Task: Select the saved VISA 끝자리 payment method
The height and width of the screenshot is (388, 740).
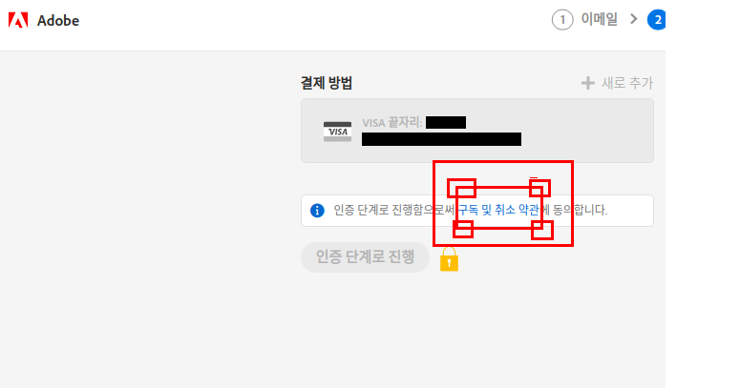Action: pyautogui.click(x=477, y=131)
